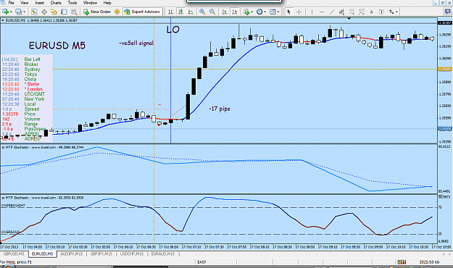Open the View menu
Image resolution: width=453 pixels, height=268 pixels.
point(24,3)
